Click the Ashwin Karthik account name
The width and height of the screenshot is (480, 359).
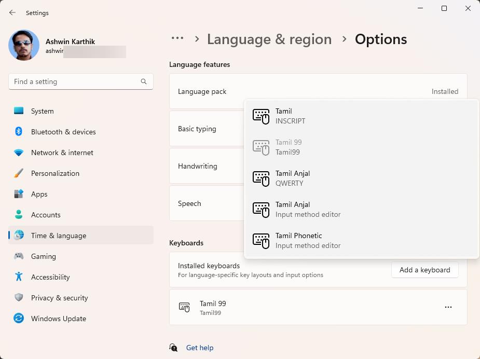pyautogui.click(x=70, y=42)
